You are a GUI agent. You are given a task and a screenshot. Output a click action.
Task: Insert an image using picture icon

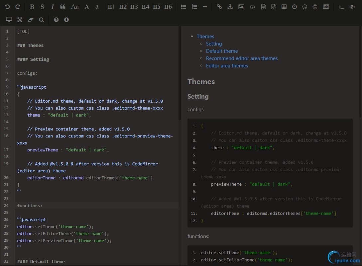241,7
